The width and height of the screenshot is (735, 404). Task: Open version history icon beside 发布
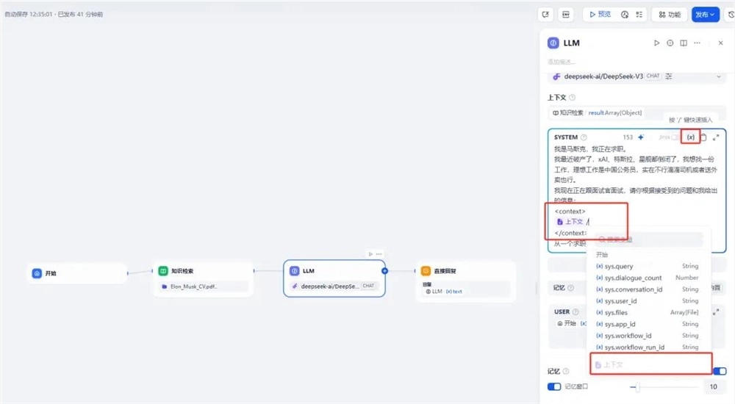[x=731, y=15]
